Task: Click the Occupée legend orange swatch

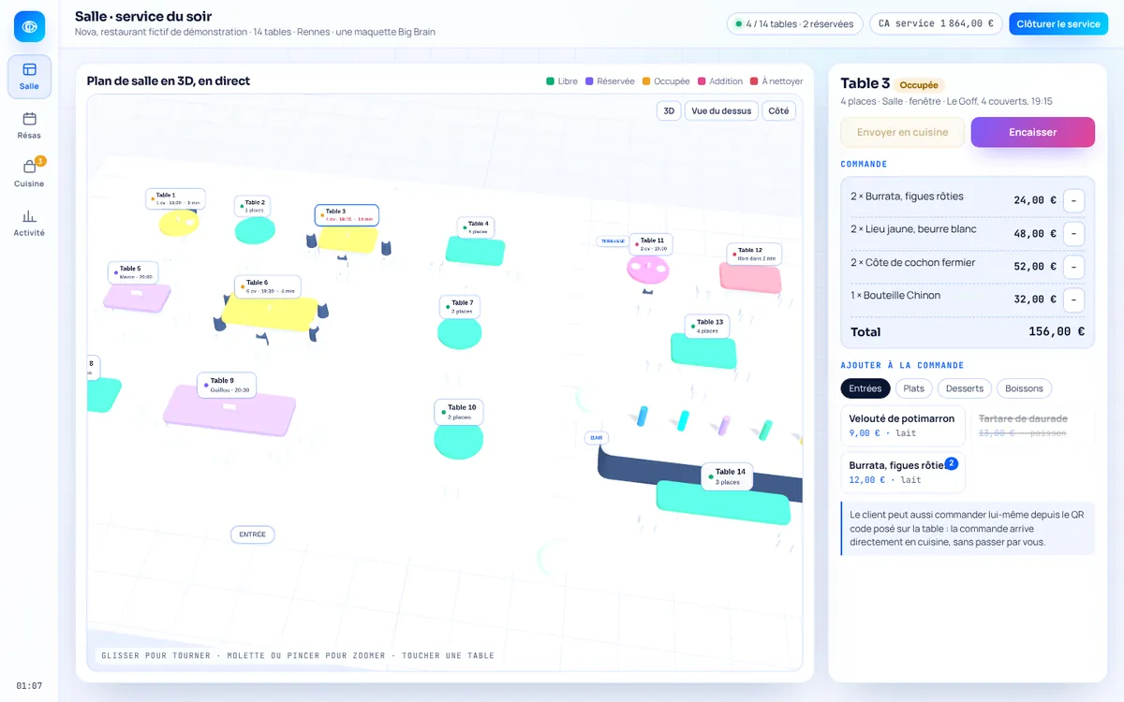Action: pyautogui.click(x=646, y=81)
